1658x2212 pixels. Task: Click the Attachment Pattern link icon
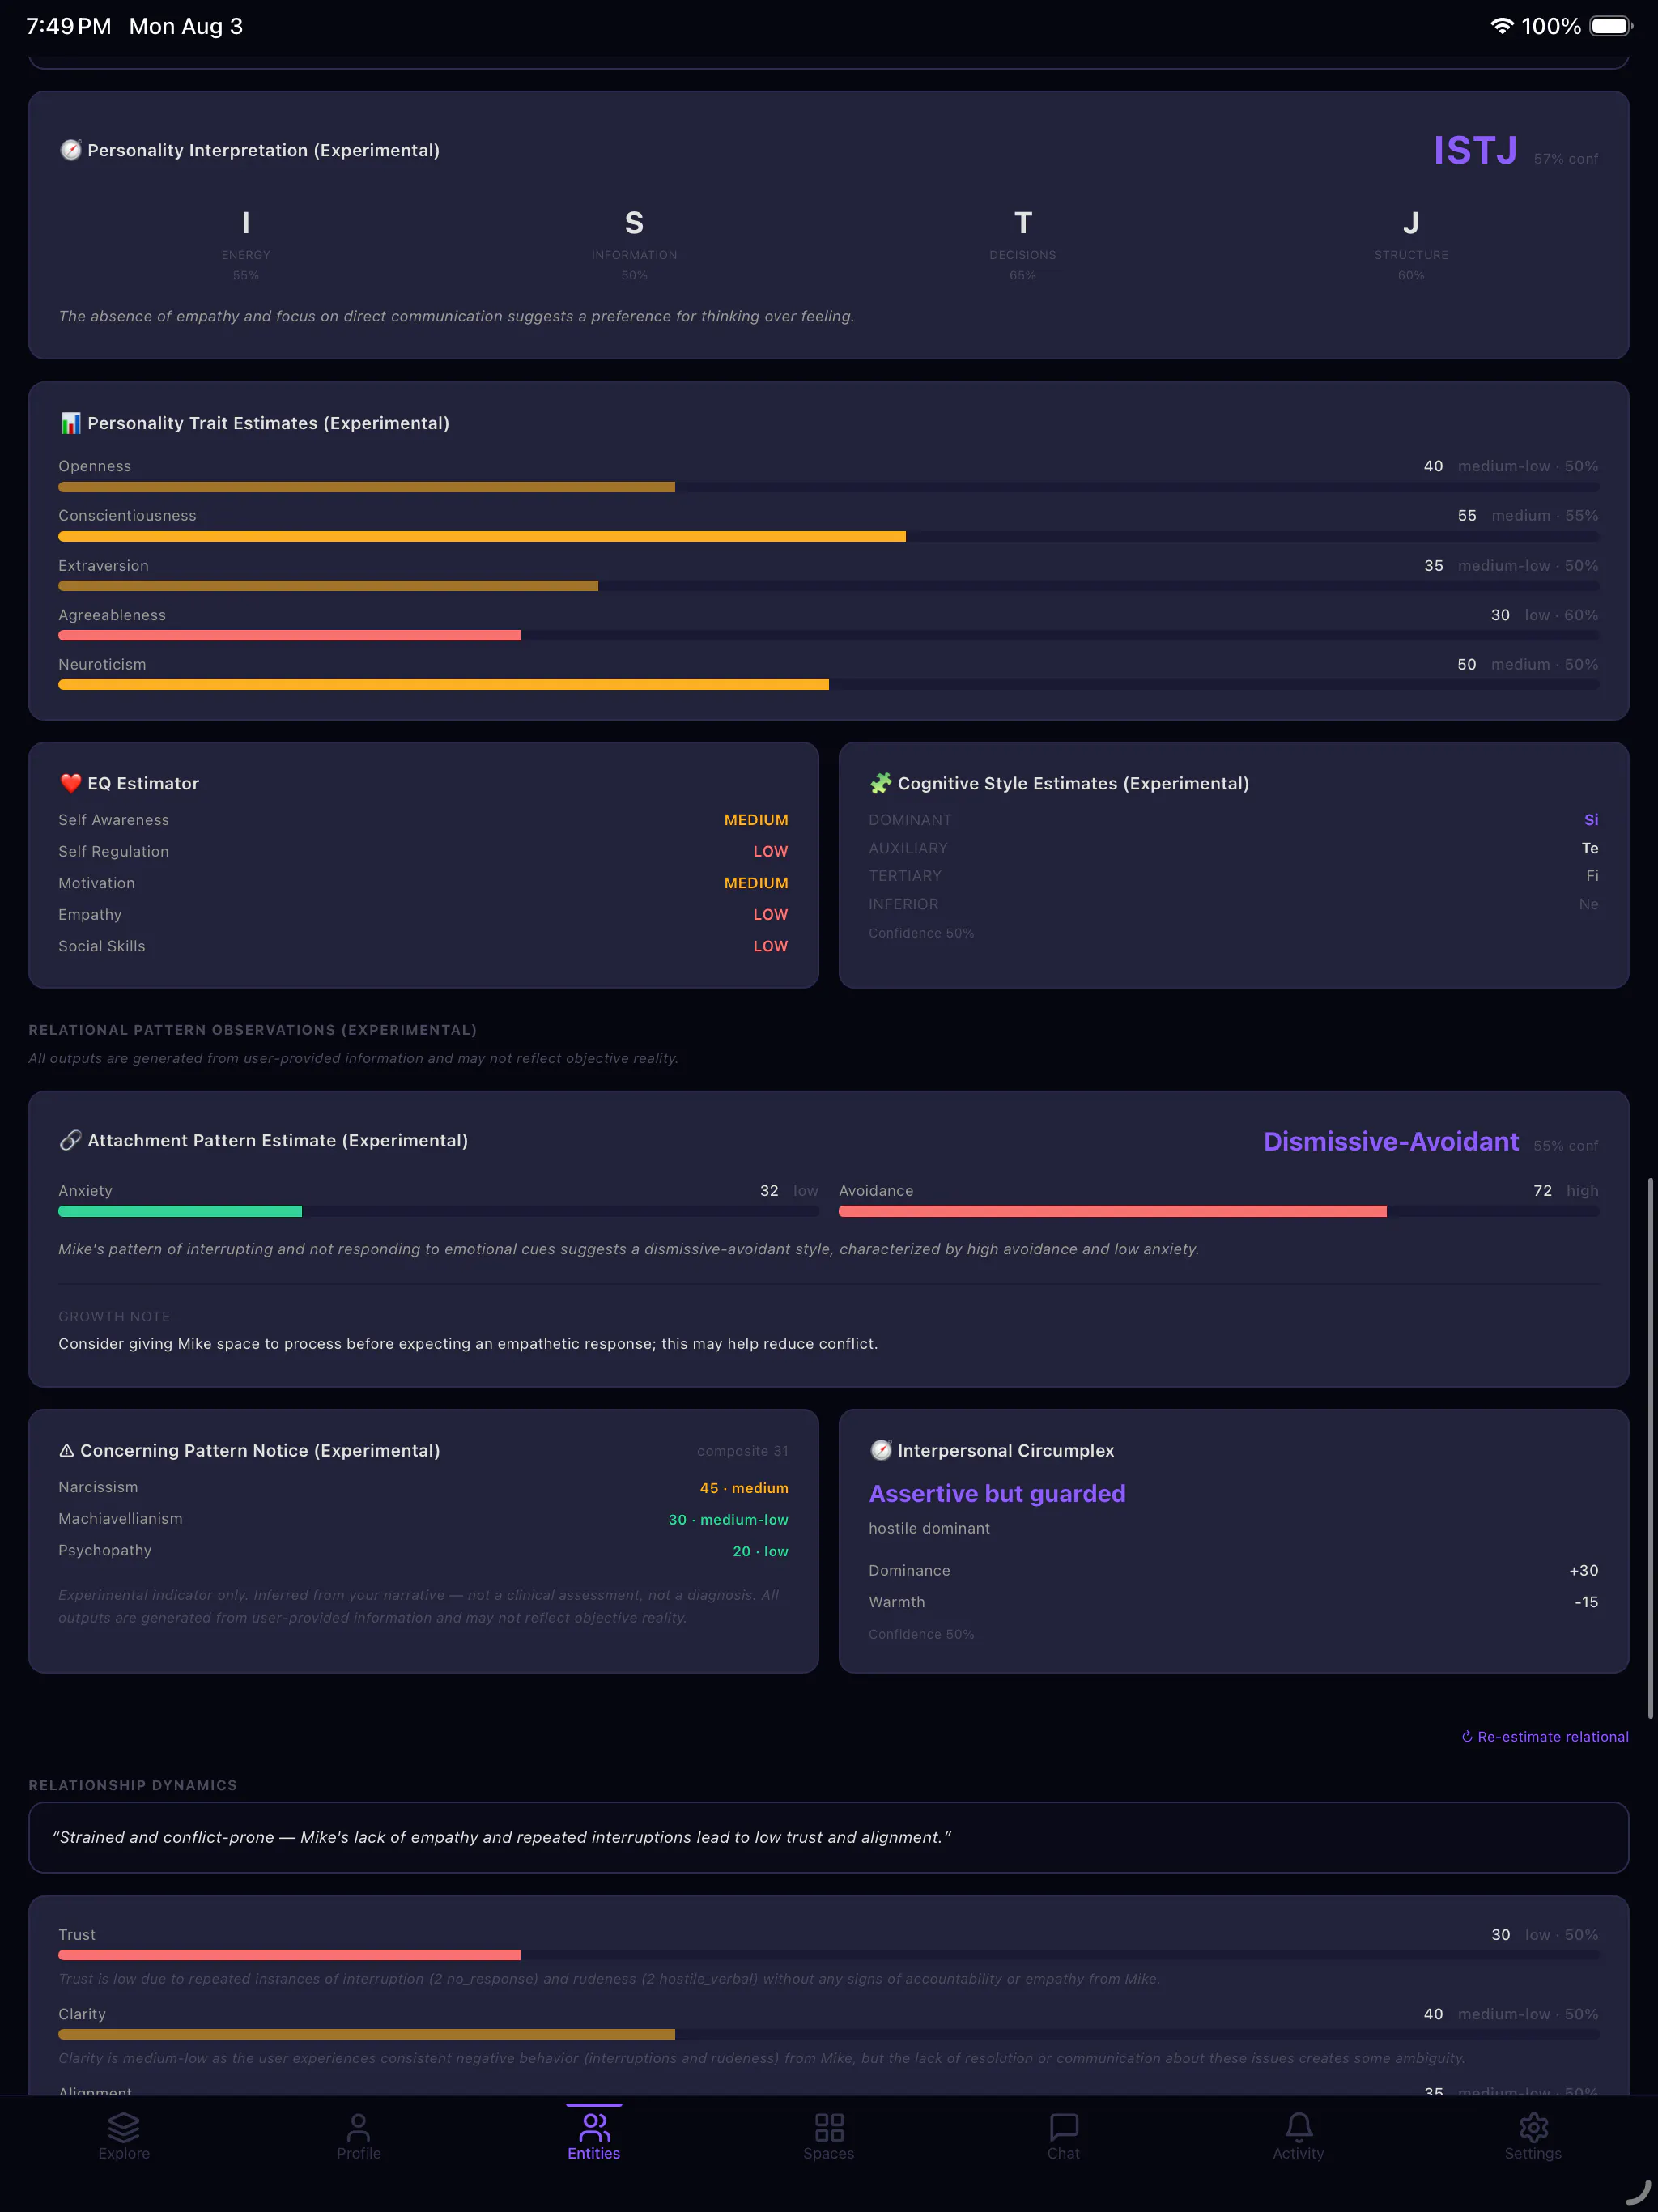(x=70, y=1140)
